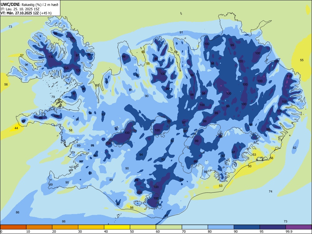Click the legend tick label '99.9'
Viewport: 312px width, 234px height.
289,232
